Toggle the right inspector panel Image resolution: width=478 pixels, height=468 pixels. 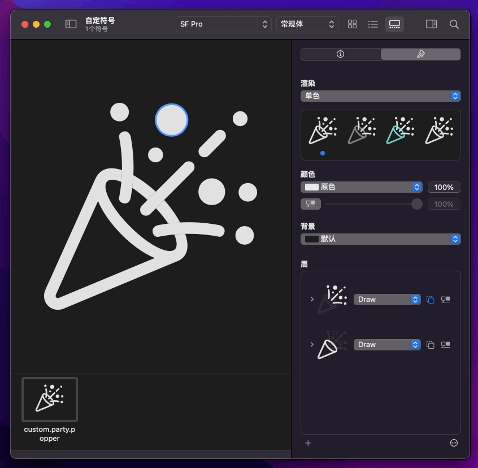431,24
